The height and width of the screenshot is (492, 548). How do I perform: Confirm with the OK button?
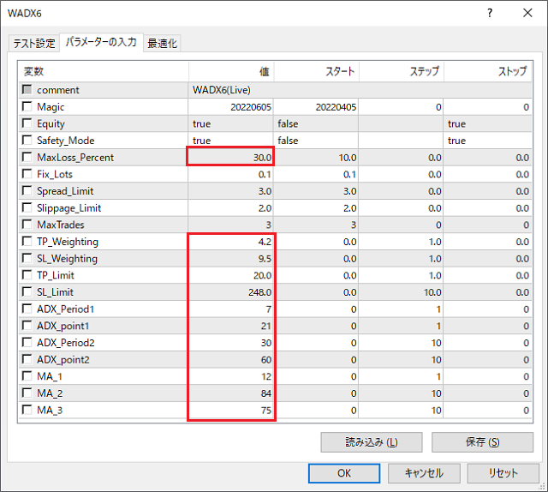[344, 473]
